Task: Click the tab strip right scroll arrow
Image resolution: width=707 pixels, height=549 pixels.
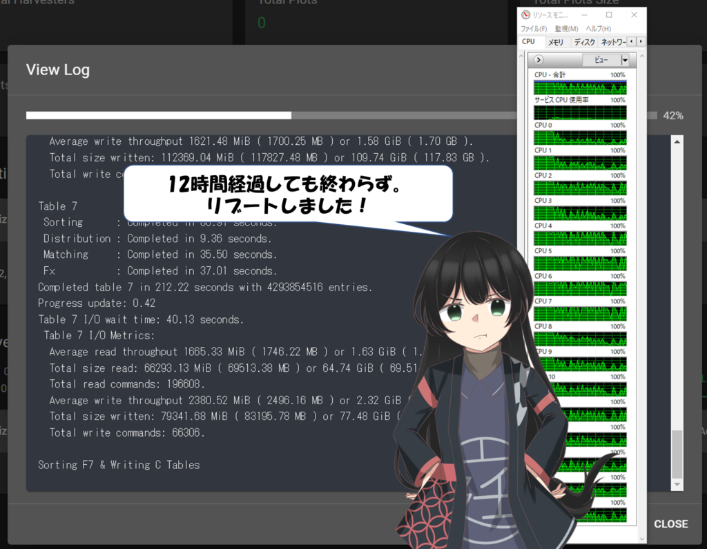Action: (641, 41)
